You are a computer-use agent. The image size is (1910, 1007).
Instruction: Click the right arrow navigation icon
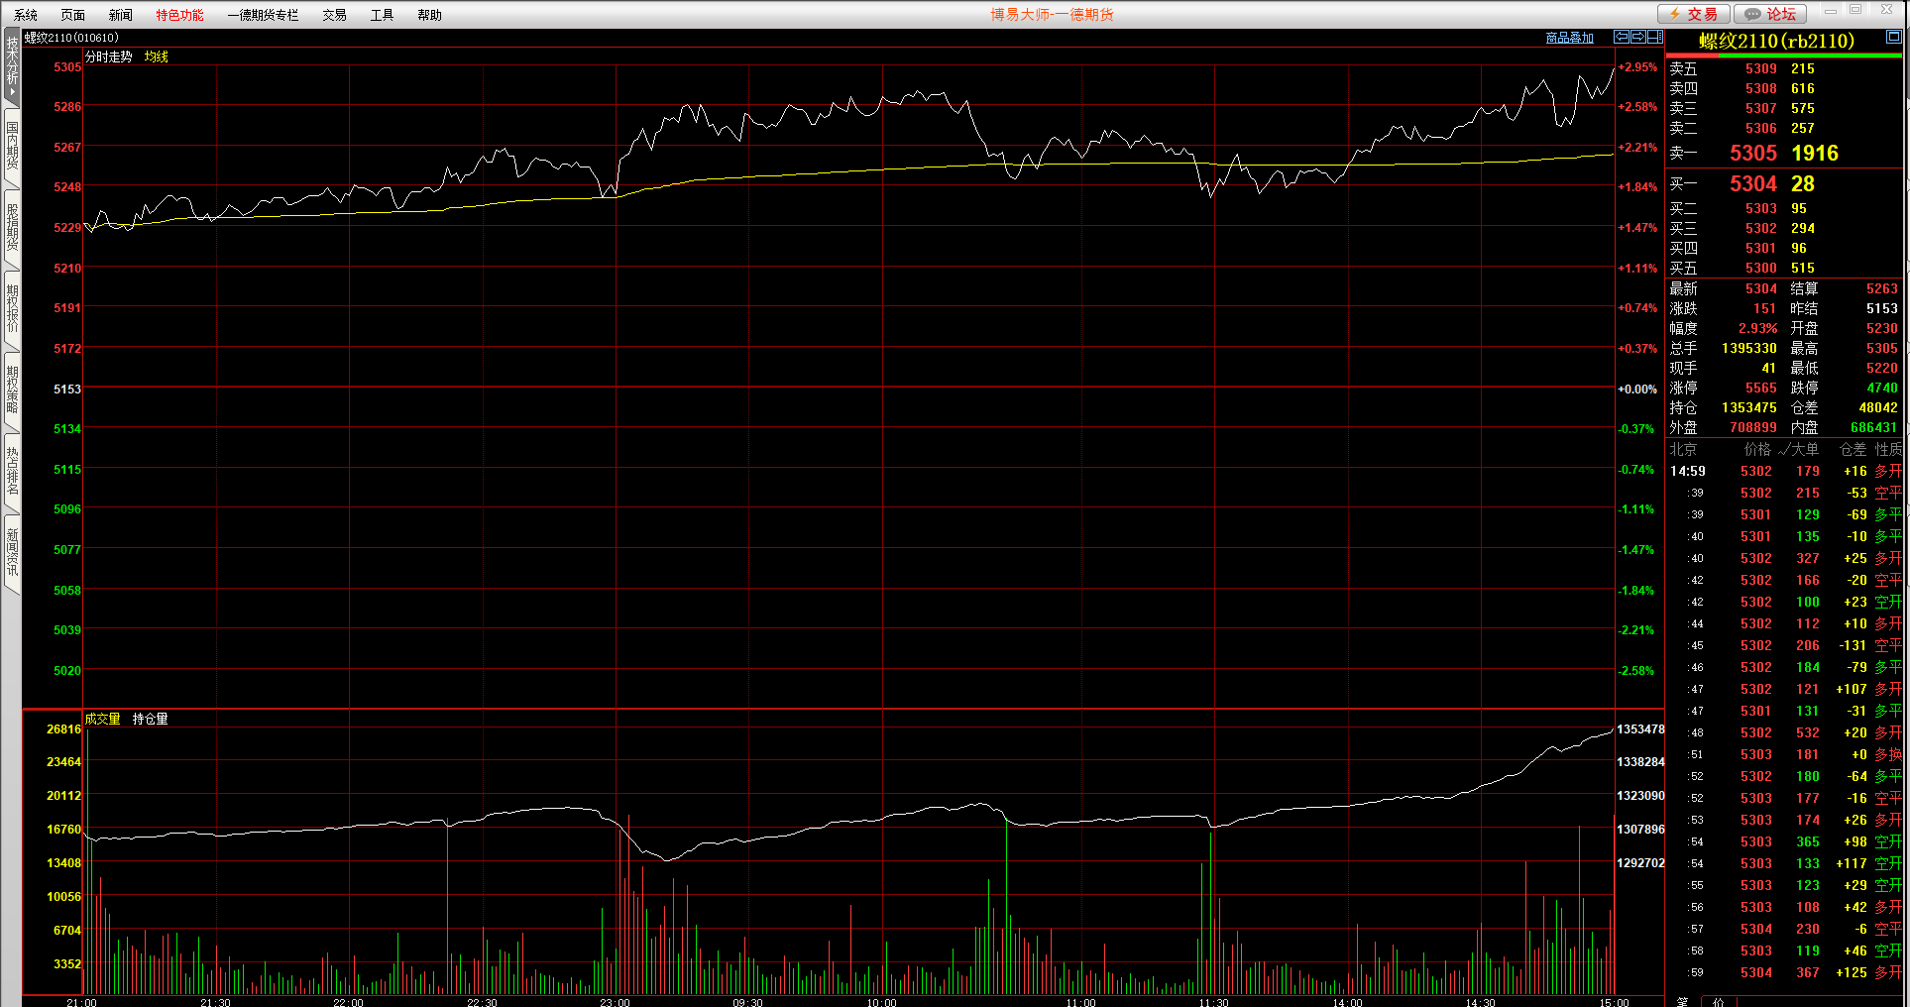(1638, 37)
